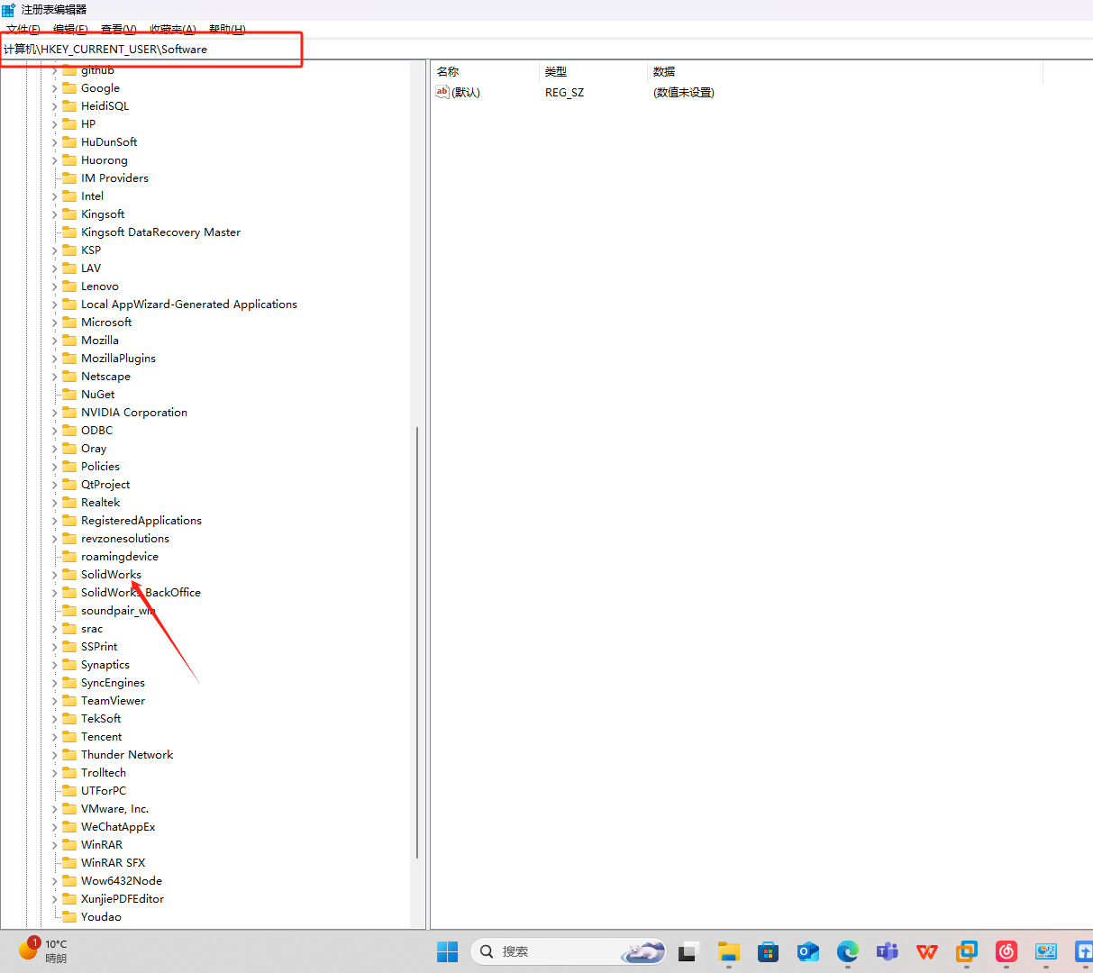The image size is (1093, 973).
Task: Click the REG_SZ type cell
Action: 564,93
